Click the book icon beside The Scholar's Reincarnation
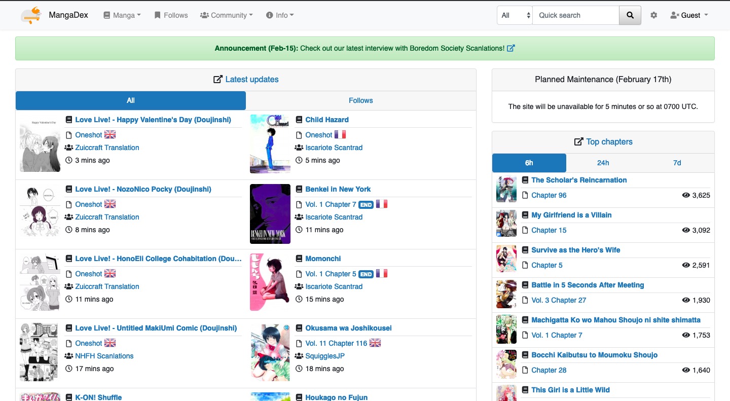This screenshot has height=401, width=730. 525,180
